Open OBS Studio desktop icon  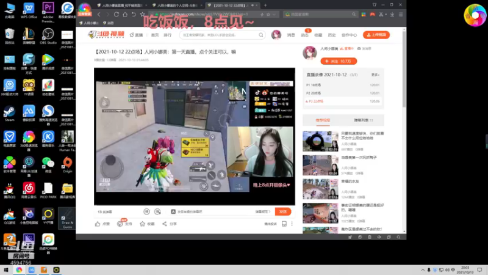tap(48, 36)
